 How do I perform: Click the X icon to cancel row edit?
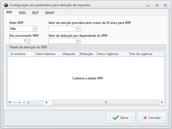pyautogui.click(x=28, y=102)
